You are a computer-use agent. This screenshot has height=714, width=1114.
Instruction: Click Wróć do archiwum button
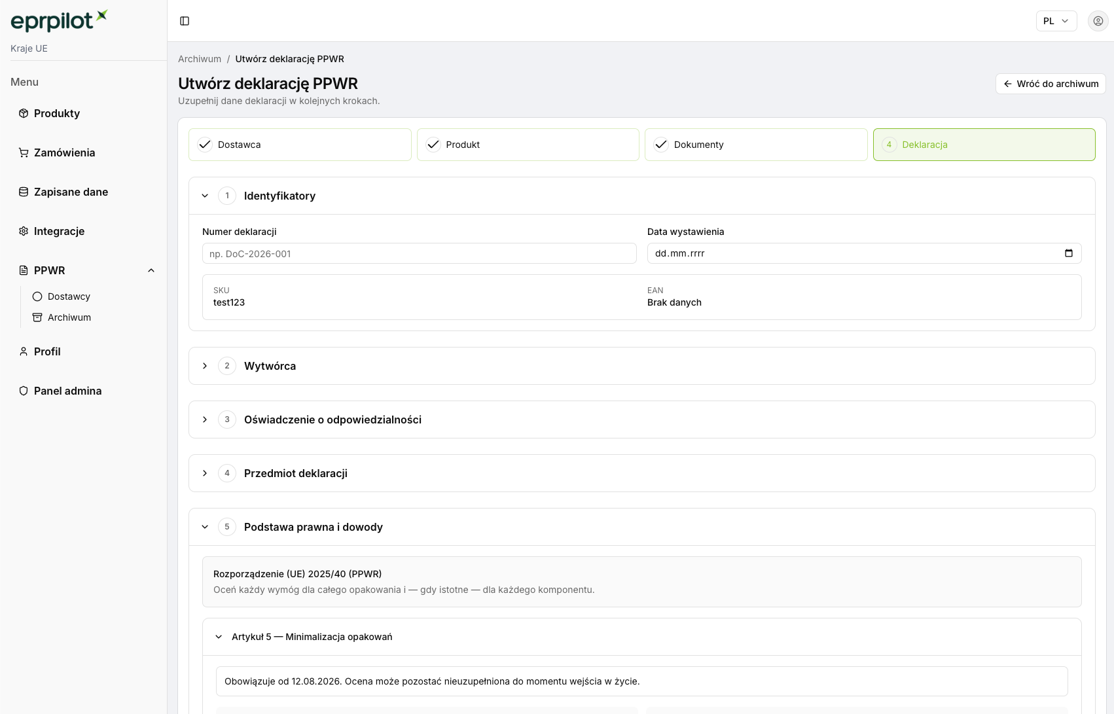1051,84
